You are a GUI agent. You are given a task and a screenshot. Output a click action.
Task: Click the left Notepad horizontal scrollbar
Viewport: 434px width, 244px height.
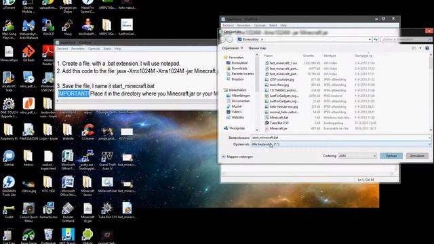point(137,101)
